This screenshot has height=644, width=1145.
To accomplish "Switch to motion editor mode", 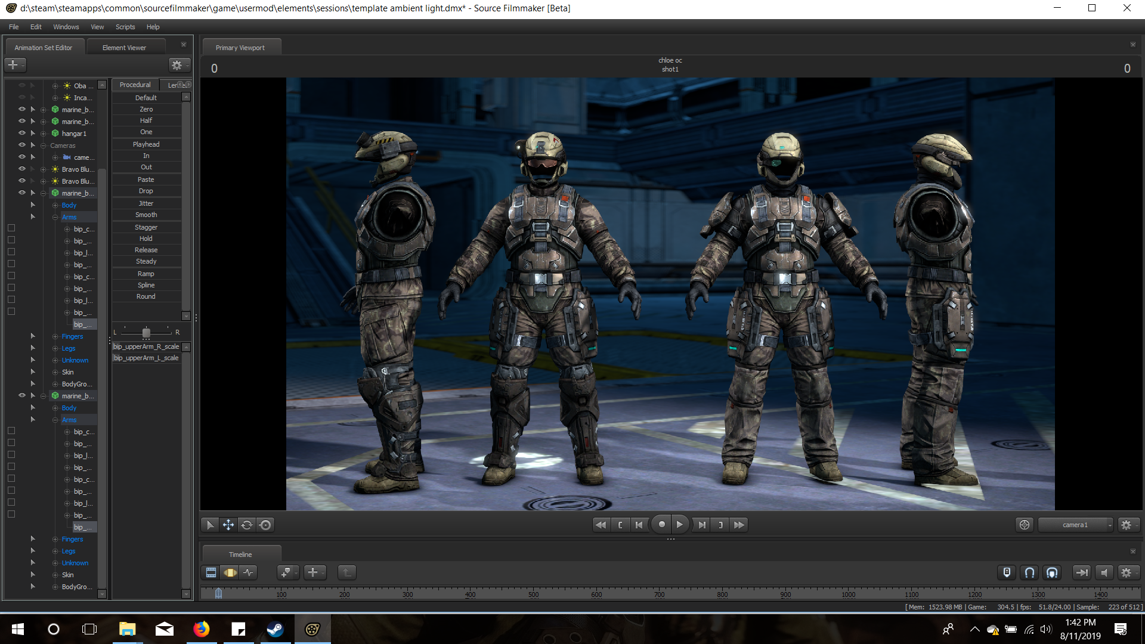I will [230, 572].
